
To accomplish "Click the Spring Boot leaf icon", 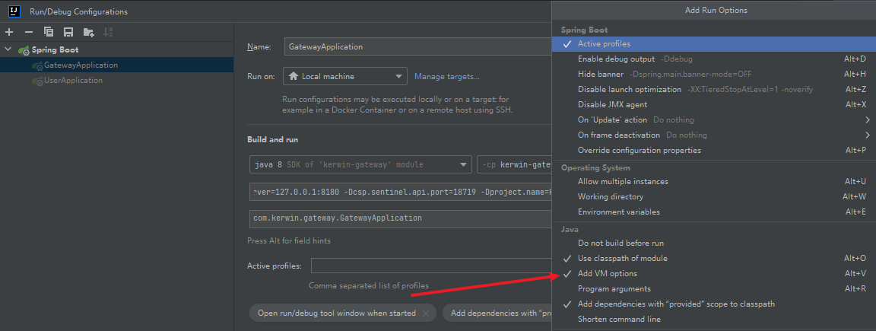I will [x=24, y=49].
